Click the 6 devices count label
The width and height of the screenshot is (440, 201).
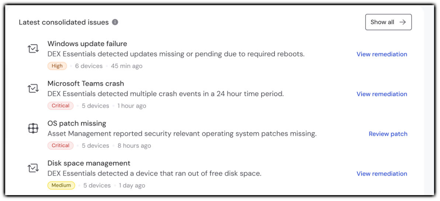tap(89, 66)
